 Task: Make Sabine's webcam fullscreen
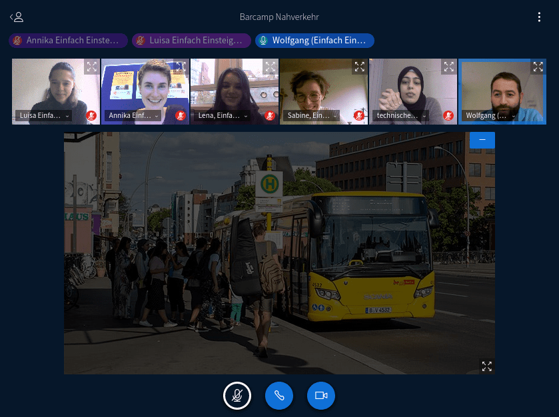(359, 67)
